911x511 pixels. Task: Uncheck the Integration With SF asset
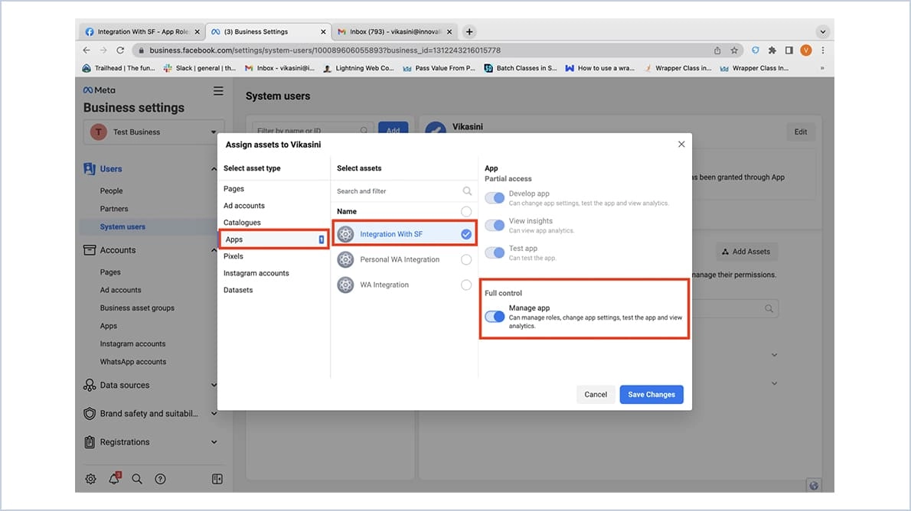pyautogui.click(x=466, y=234)
